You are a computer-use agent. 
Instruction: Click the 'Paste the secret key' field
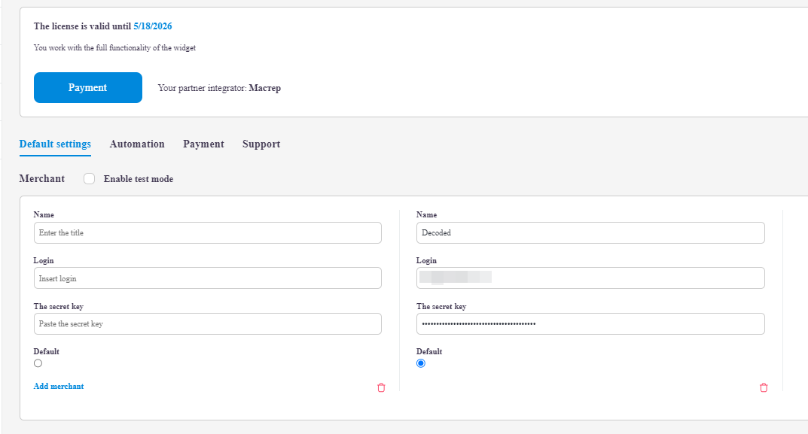point(207,324)
